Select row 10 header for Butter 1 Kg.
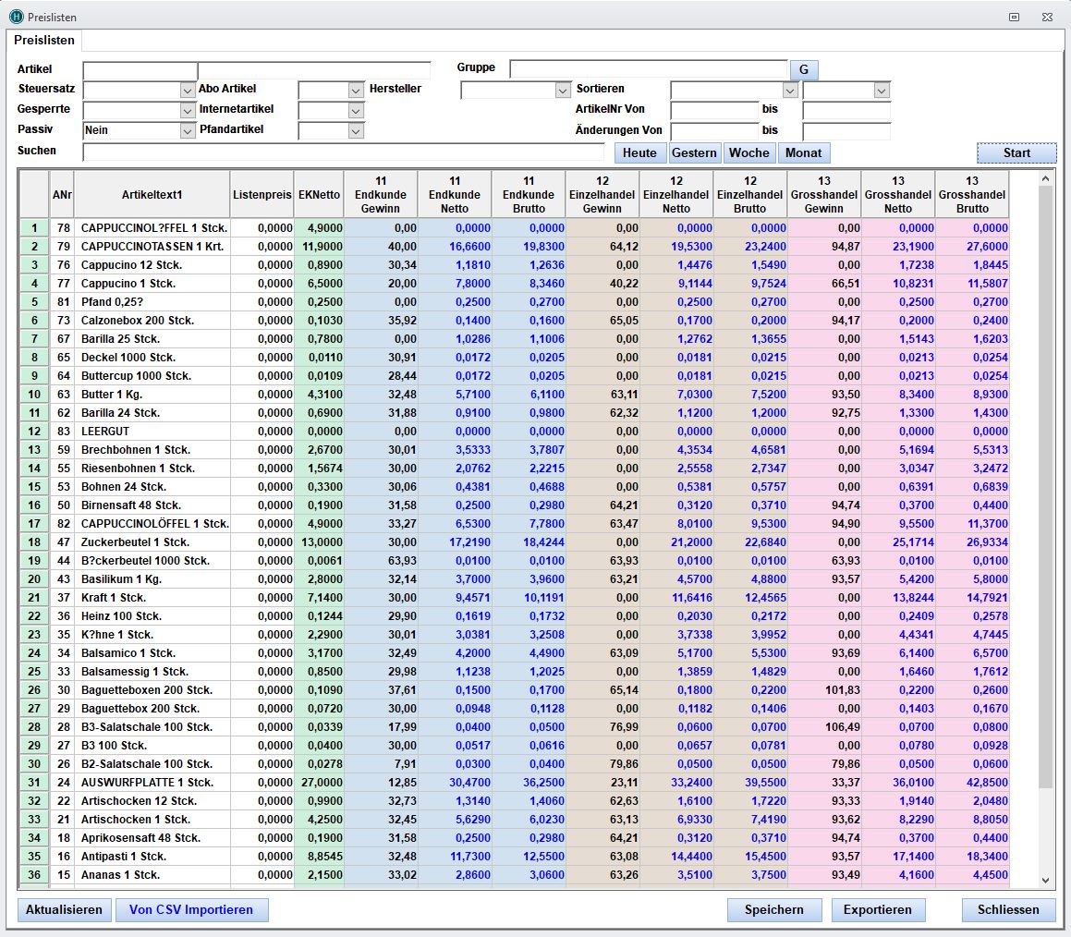This screenshot has width=1071, height=937. click(x=34, y=395)
